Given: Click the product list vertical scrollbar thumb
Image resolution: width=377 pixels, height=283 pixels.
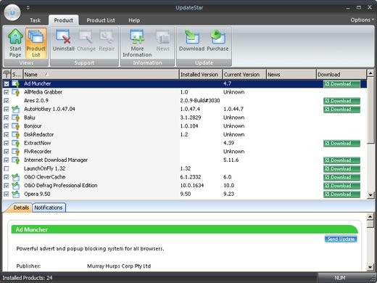Looking at the screenshot, I should click(370, 110).
